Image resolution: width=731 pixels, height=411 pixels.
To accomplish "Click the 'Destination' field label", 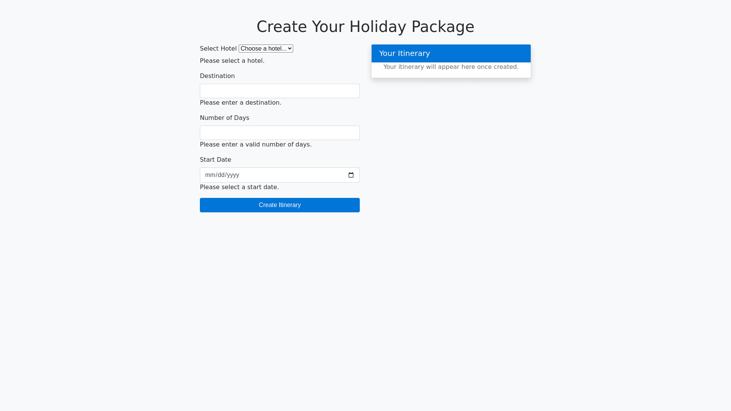I will pos(217,76).
